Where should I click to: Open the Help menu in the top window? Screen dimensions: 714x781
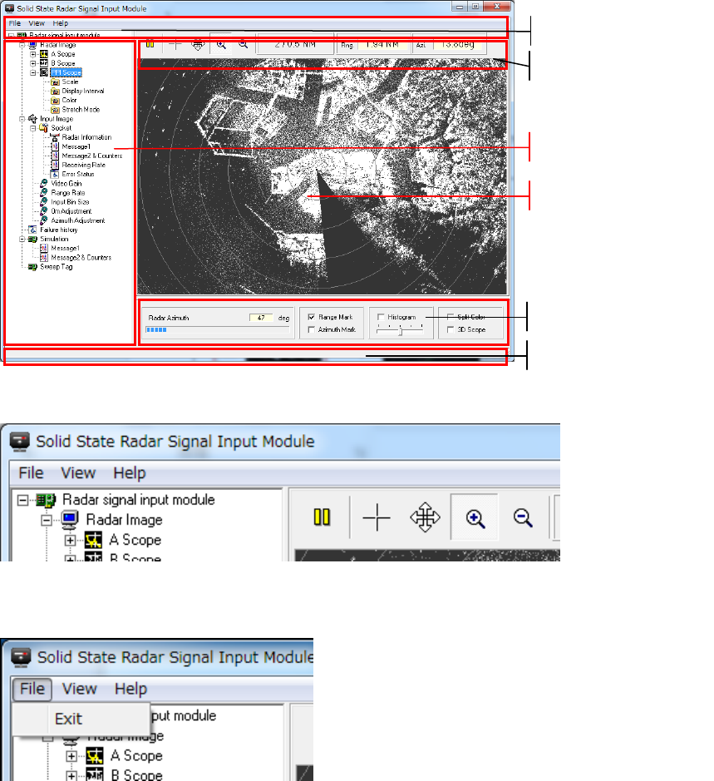click(60, 23)
